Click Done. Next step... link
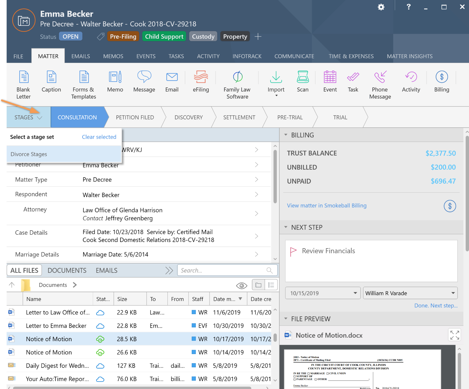 point(436,306)
